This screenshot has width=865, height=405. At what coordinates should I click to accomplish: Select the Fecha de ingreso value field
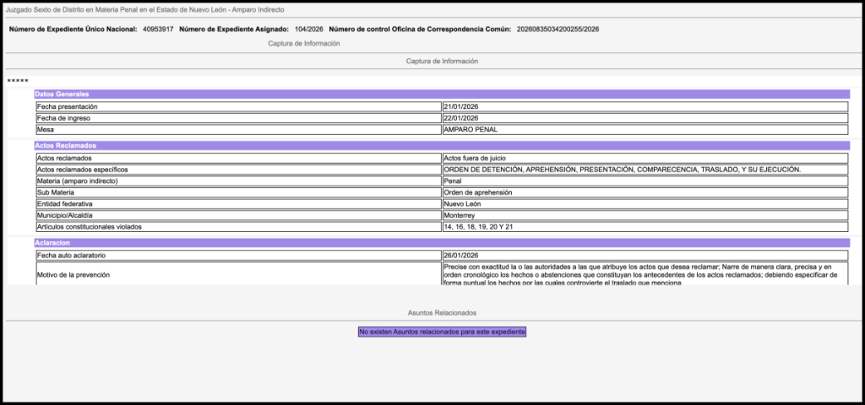[x=645, y=118]
